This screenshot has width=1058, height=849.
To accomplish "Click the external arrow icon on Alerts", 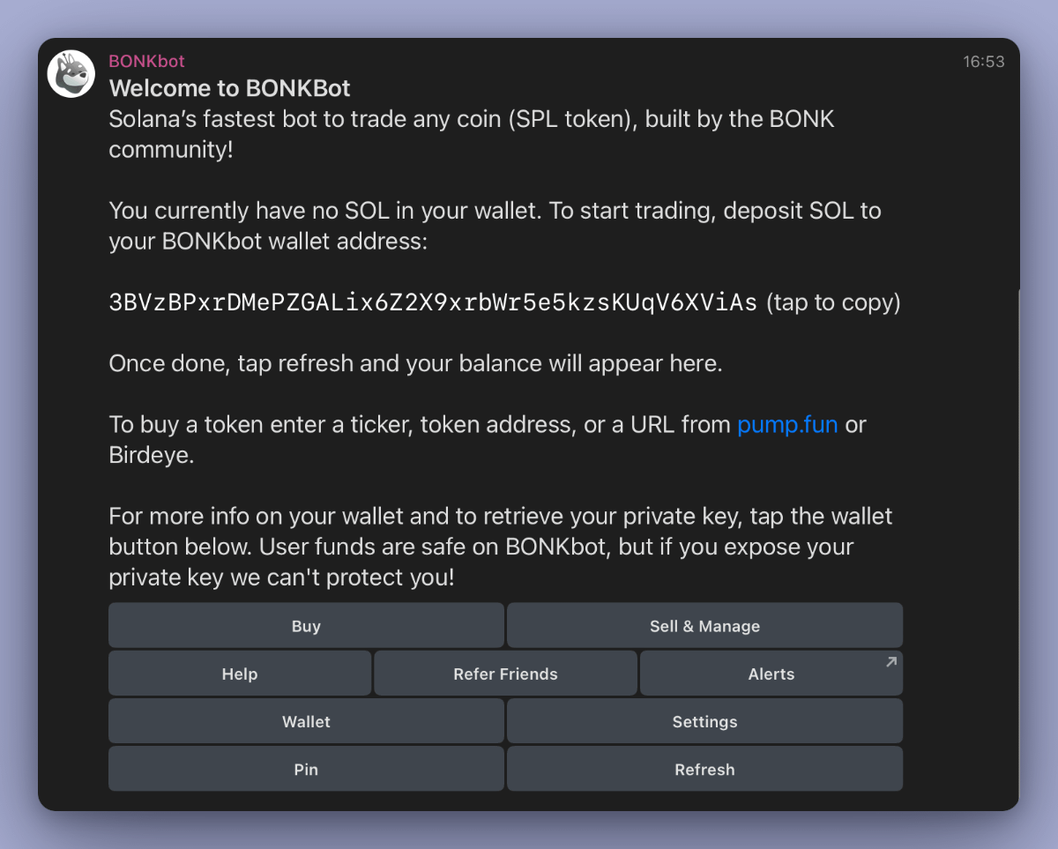I will pos(890,662).
